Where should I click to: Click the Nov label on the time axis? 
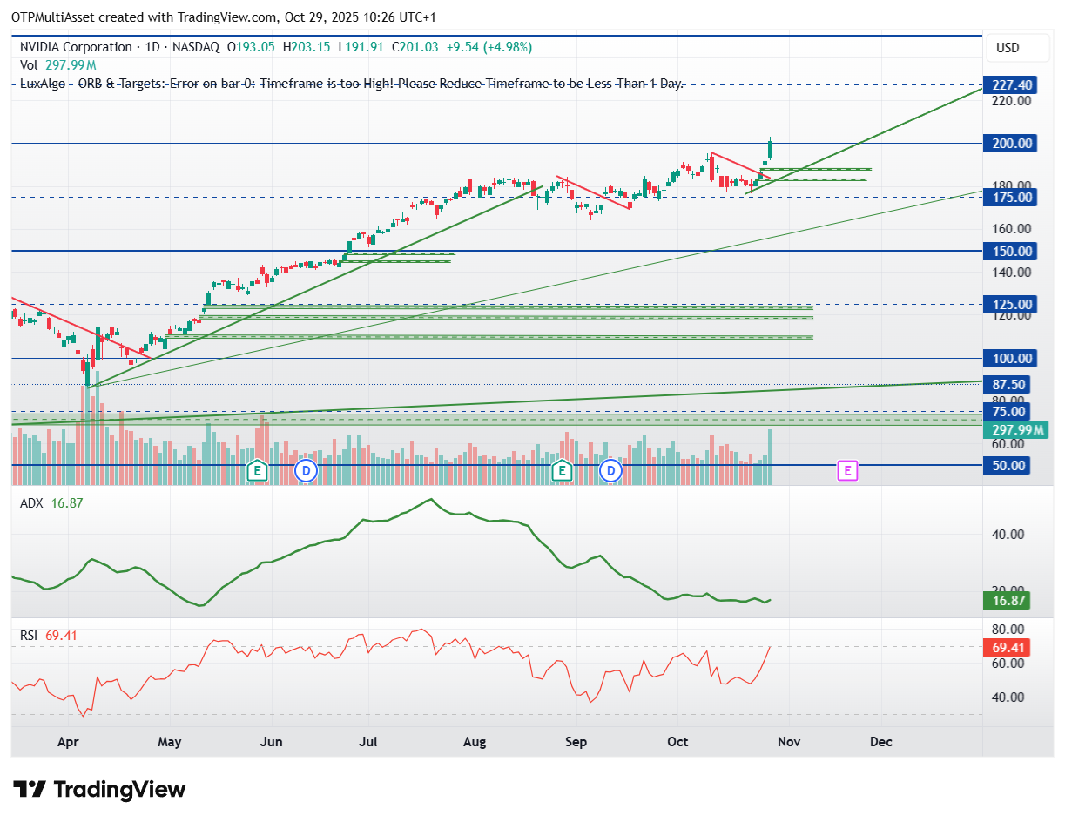[788, 742]
